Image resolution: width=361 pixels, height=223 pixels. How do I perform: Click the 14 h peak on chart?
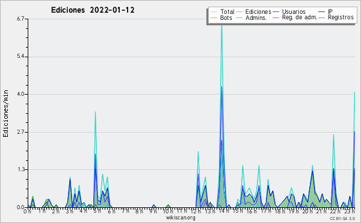[x=221, y=25]
